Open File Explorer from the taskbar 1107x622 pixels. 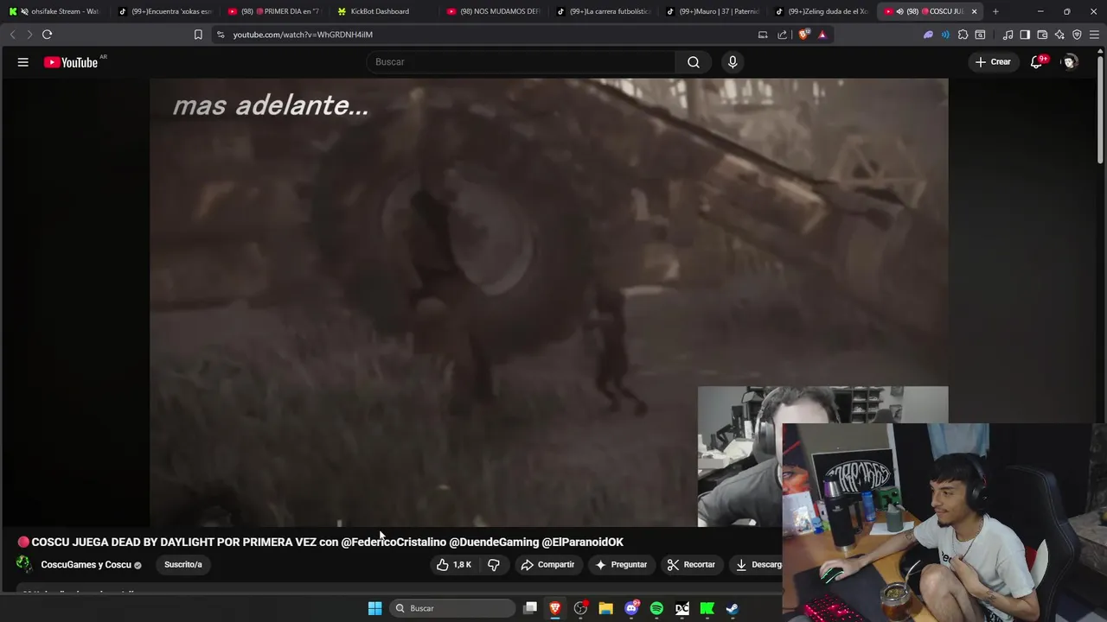[606, 608]
